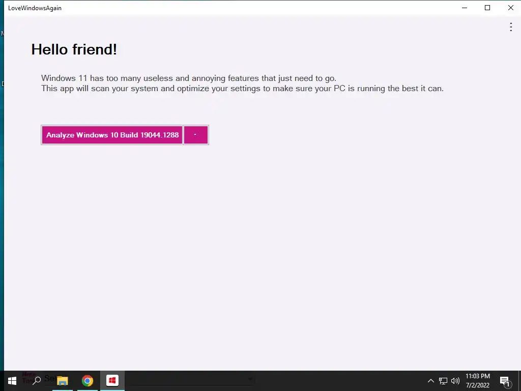
Task: Open the network status tray icon
Action: pos(443,381)
